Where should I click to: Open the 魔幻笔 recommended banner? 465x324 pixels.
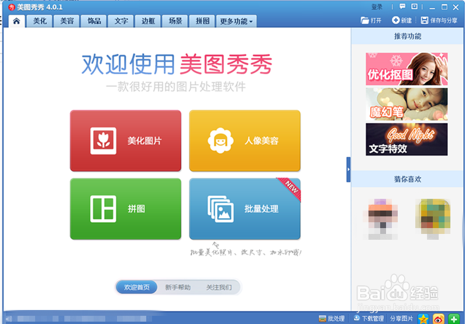point(407,104)
